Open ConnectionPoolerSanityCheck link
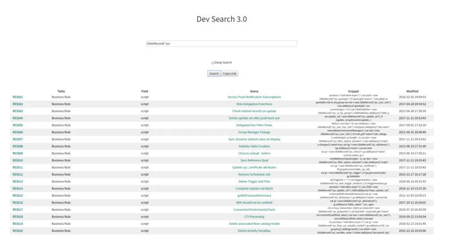The width and height of the screenshot is (457, 235). (254, 210)
